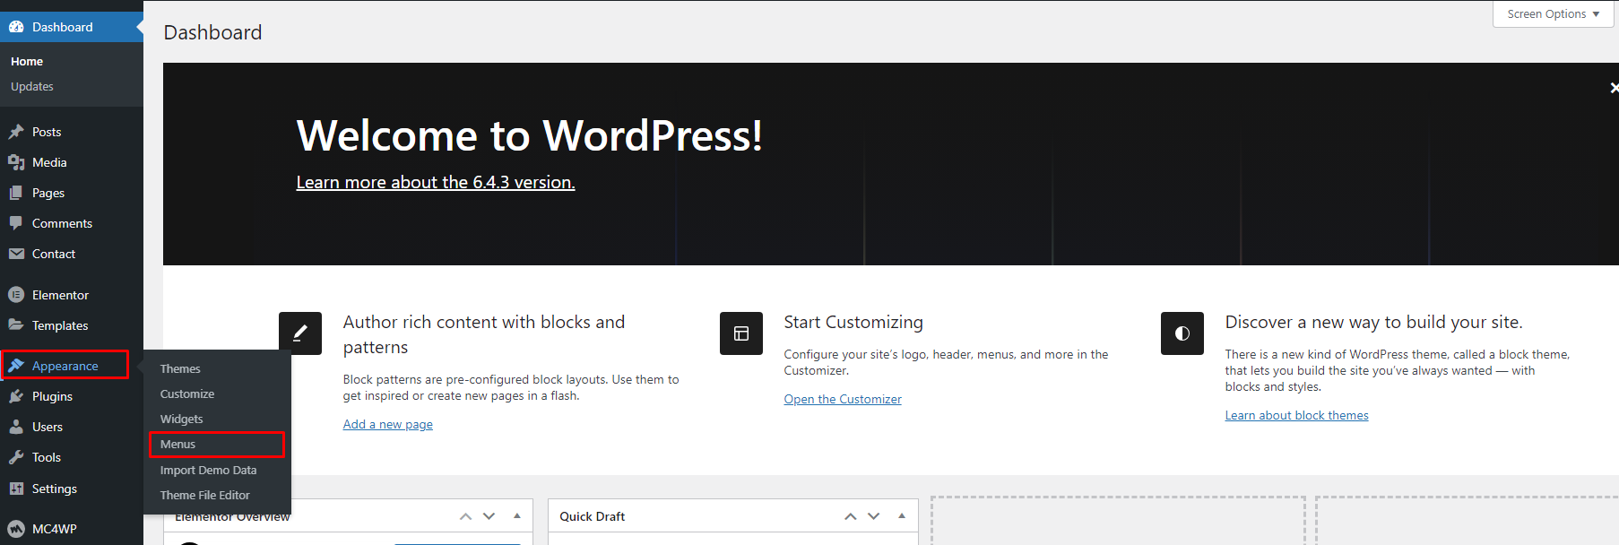1619x545 pixels.
Task: Move Quick Draft widget up
Action: point(850,516)
